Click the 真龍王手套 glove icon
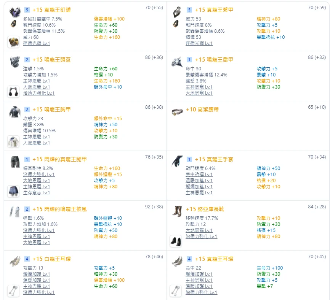 coord(178,161)
